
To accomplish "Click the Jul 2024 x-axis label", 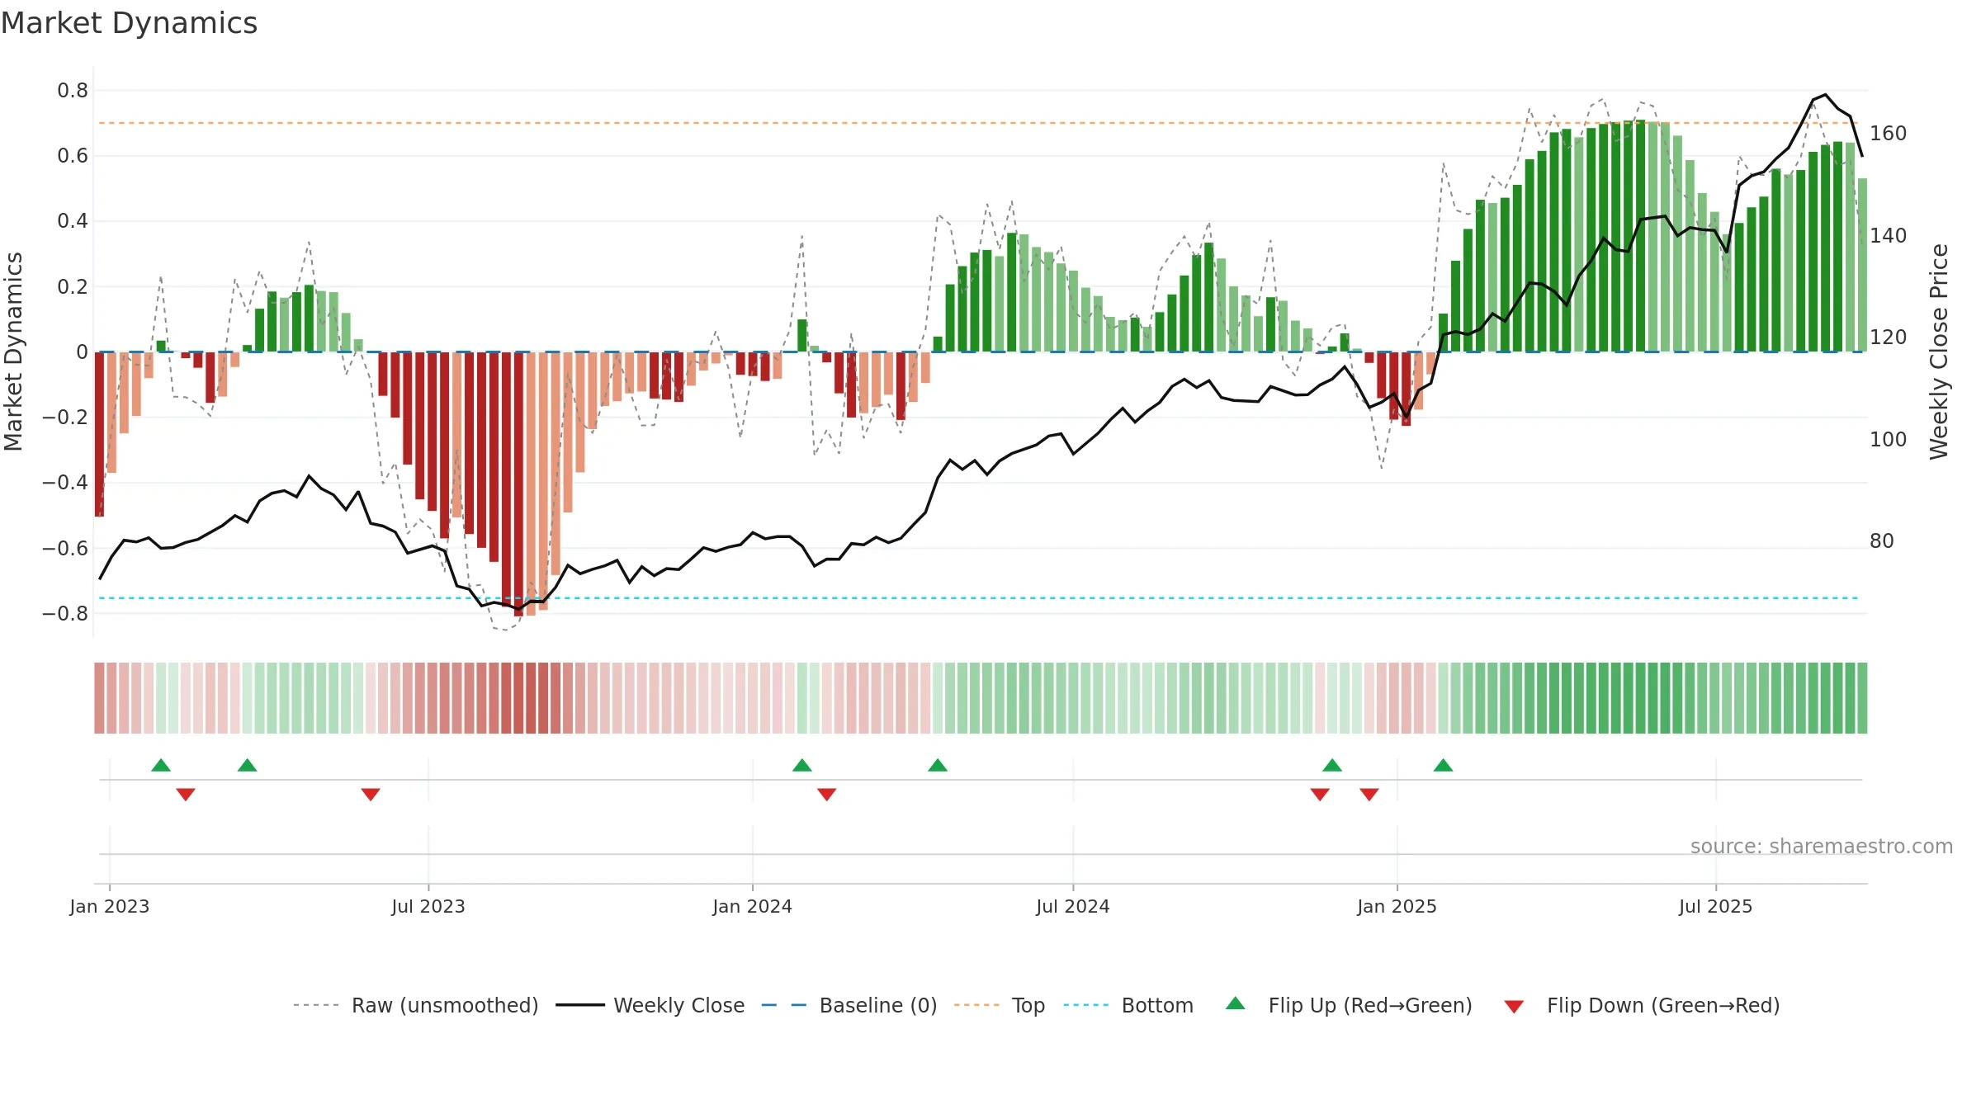I will (x=1073, y=906).
